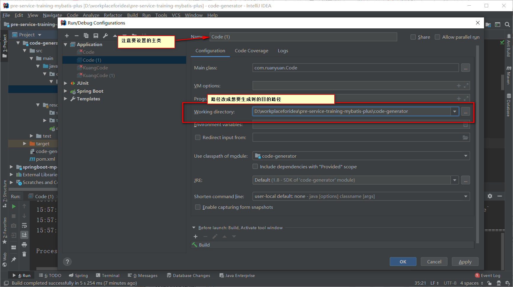Screen dimensions: 513x287
Task: Expand the Templates node
Action: coord(66,99)
